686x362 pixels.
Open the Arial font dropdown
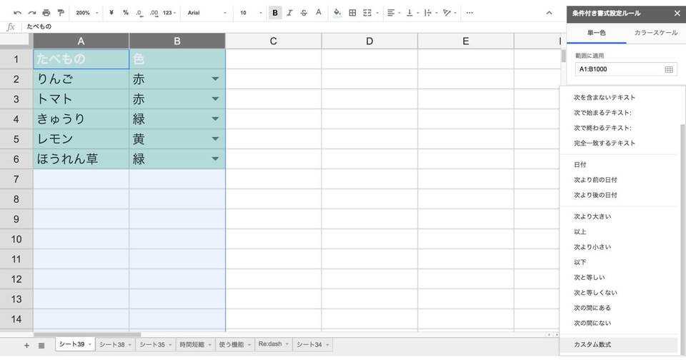tap(207, 13)
